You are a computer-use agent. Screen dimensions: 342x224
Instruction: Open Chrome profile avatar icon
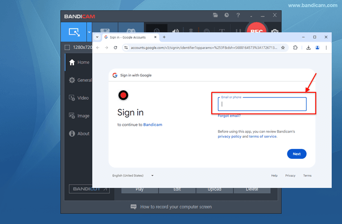pyautogui.click(x=317, y=47)
